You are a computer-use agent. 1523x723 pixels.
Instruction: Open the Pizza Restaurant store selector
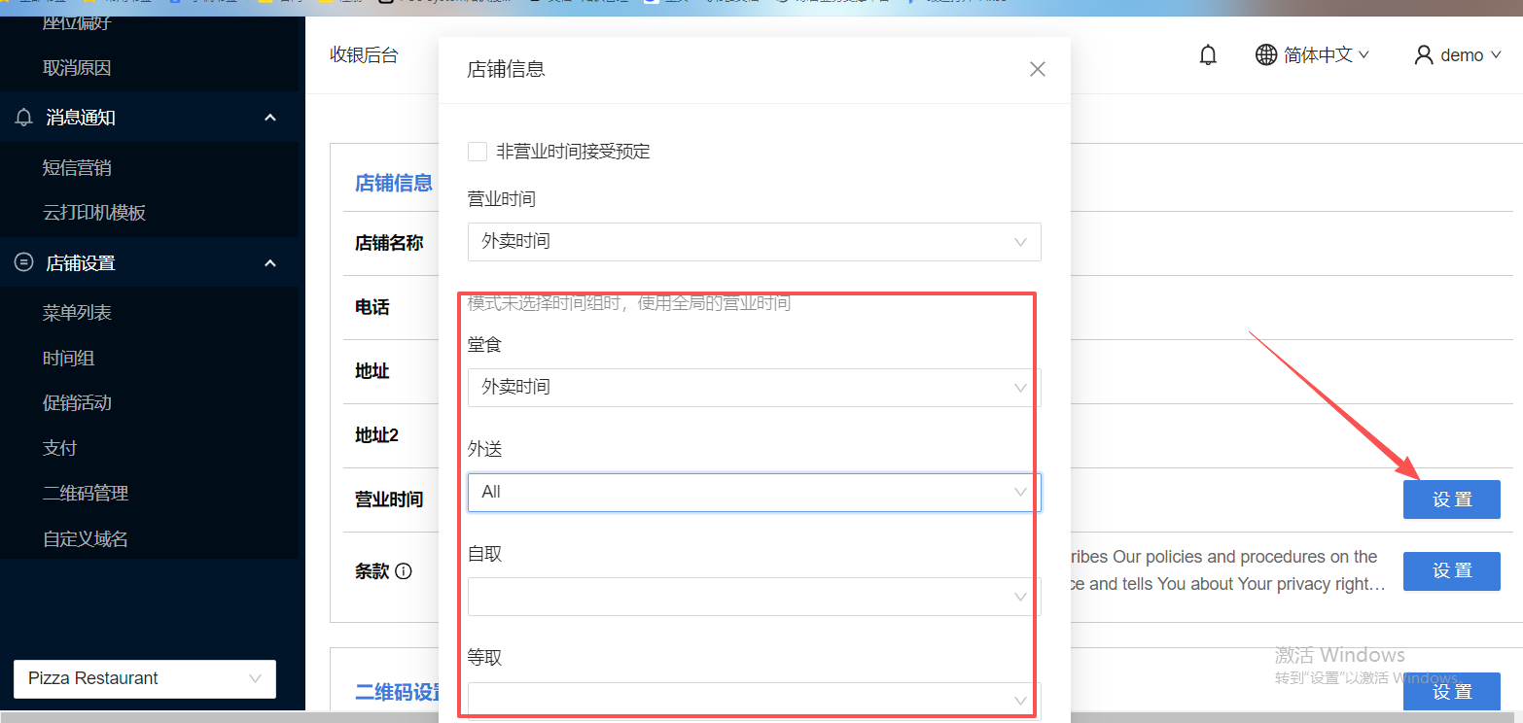[x=145, y=678]
